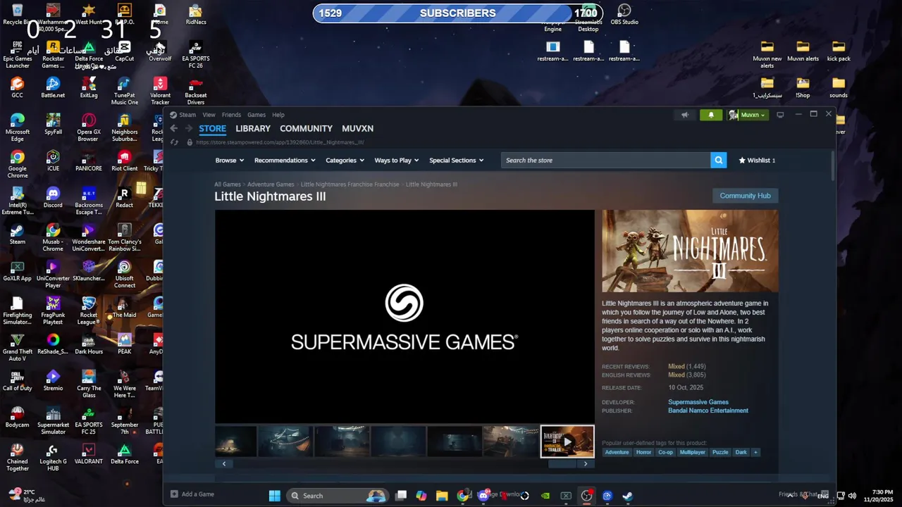The height and width of the screenshot is (507, 902).
Task: Play the trailer thumbnail in media strip
Action: point(567,442)
